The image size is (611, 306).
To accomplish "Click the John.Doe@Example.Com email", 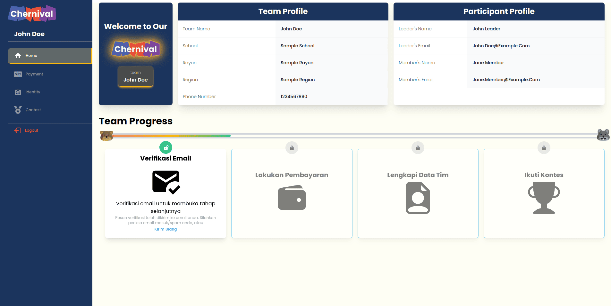I will click(501, 46).
